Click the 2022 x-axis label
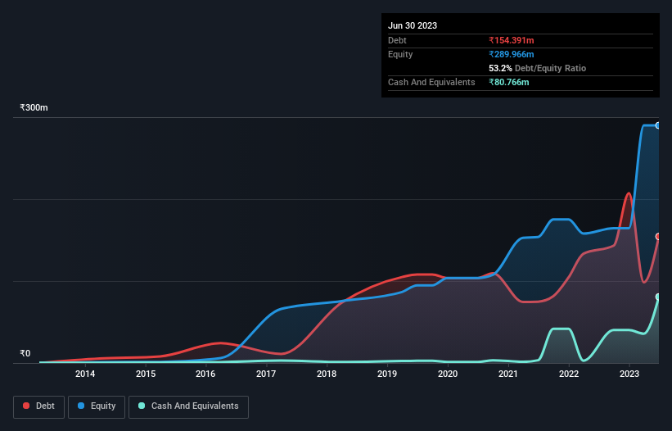Image resolution: width=672 pixels, height=431 pixels. click(569, 374)
